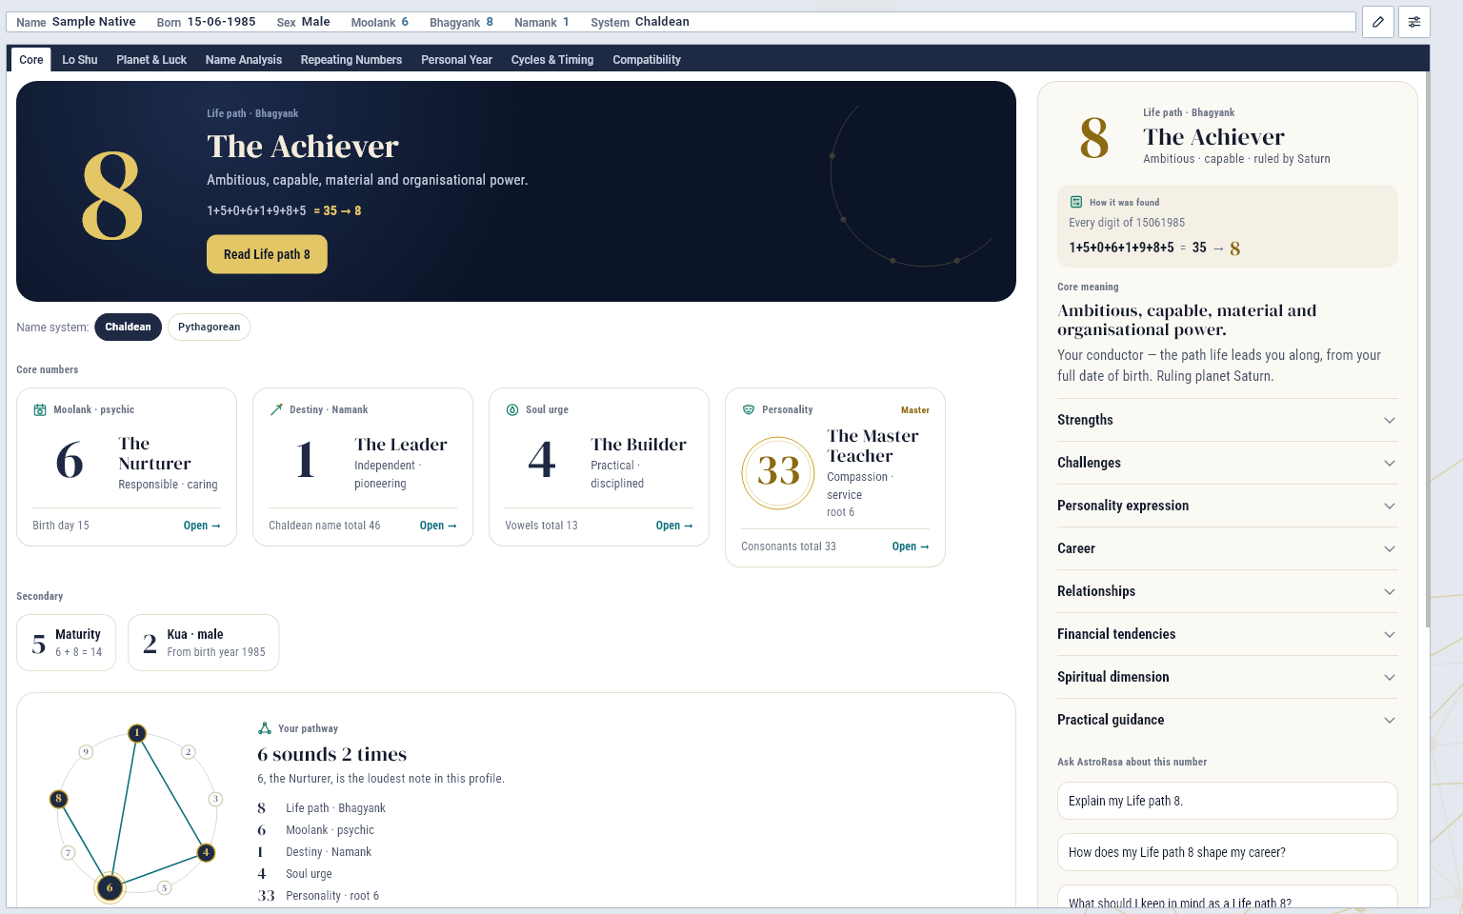Open the Soul urge Builder card link

pos(674,526)
